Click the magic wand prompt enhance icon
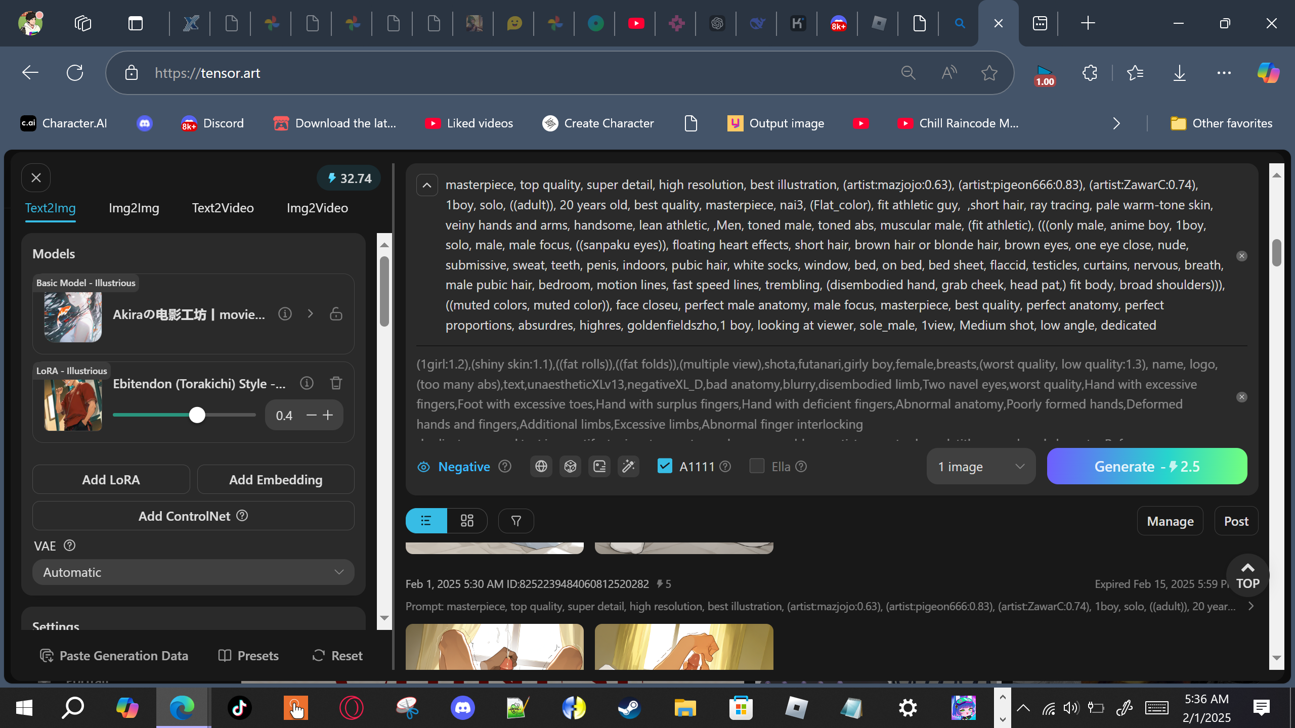 628,466
